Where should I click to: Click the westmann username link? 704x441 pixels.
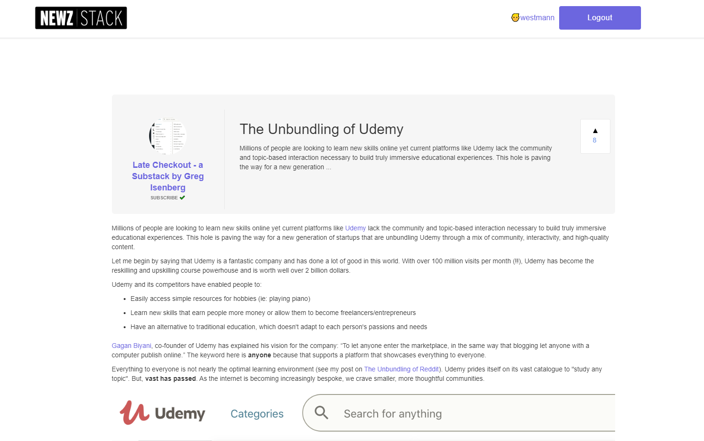(x=537, y=17)
